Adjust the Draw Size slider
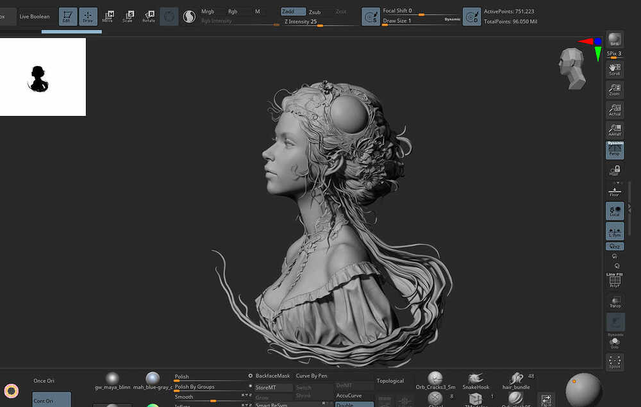 (412, 21)
